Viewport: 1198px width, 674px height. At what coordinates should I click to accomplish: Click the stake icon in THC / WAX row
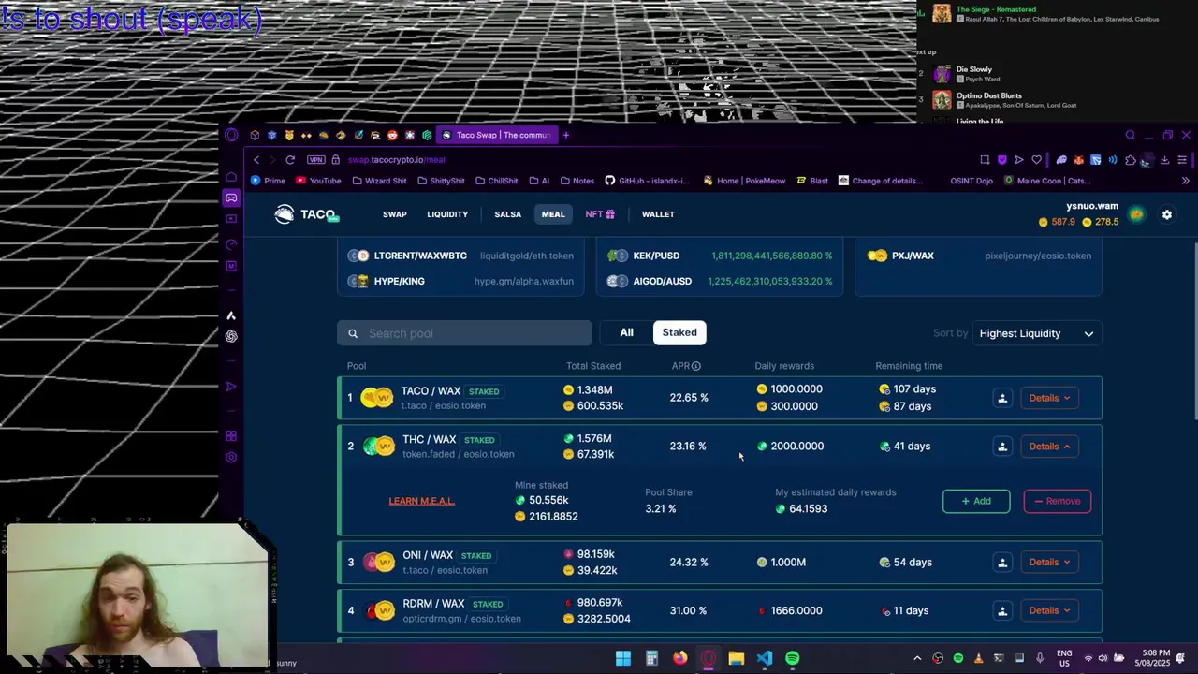click(1002, 447)
